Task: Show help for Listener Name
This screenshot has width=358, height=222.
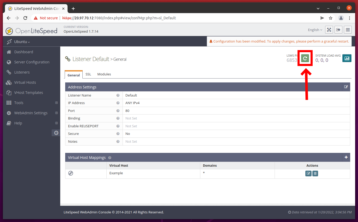Action: [x=118, y=95]
